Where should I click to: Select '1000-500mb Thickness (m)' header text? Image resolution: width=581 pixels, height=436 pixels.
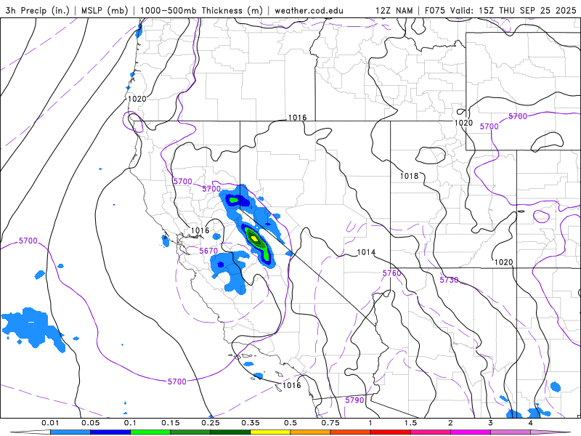201,10
